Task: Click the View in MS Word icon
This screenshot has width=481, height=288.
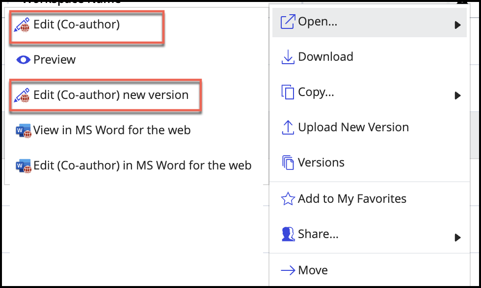Action: (x=23, y=131)
